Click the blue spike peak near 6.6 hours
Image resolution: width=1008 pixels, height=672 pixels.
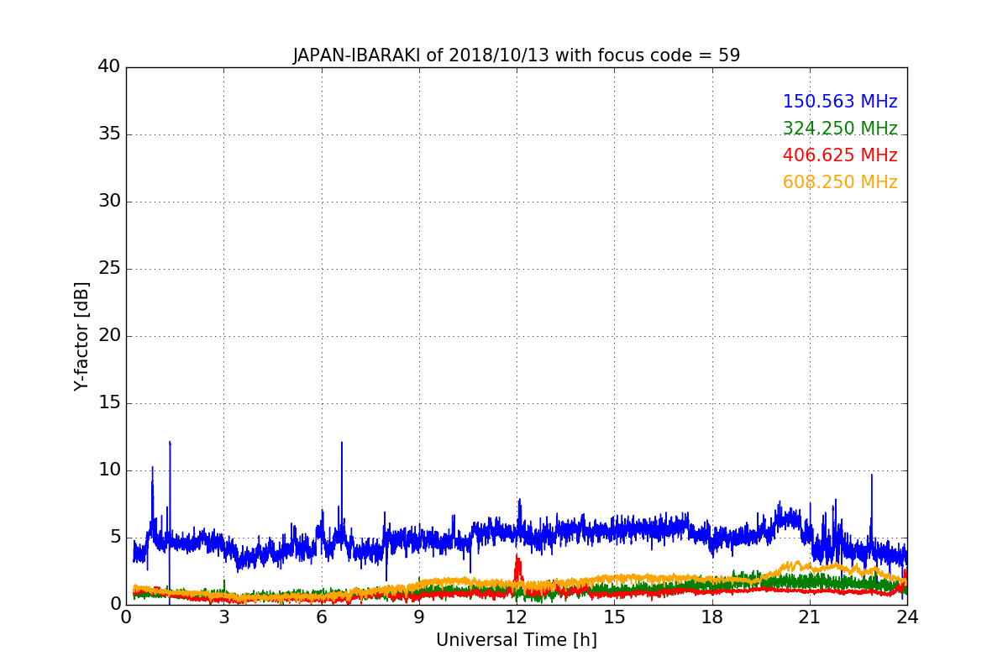pyautogui.click(x=341, y=444)
